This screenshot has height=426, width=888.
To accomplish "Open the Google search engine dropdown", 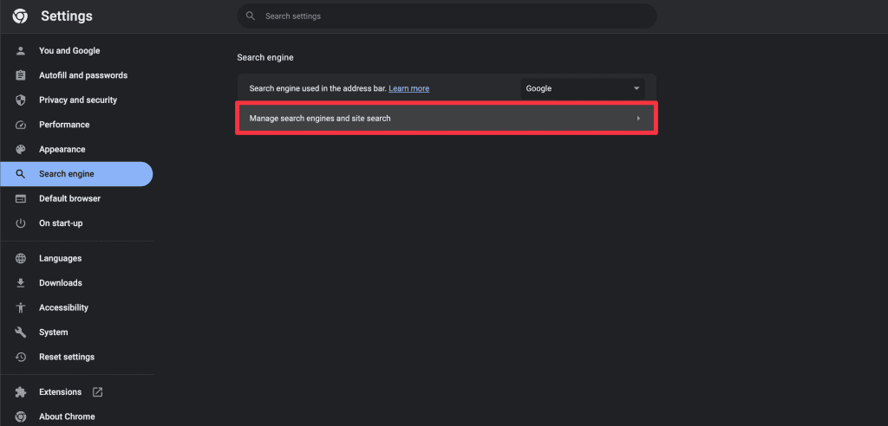I will (x=582, y=88).
